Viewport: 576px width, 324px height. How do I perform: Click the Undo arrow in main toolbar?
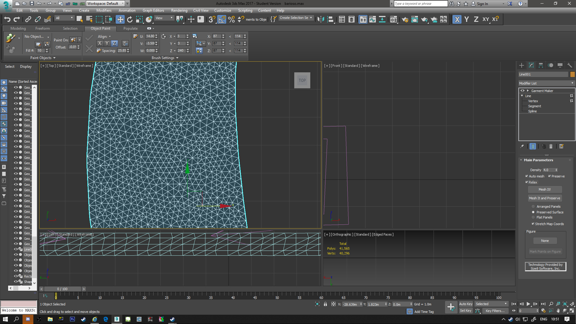(x=7, y=19)
